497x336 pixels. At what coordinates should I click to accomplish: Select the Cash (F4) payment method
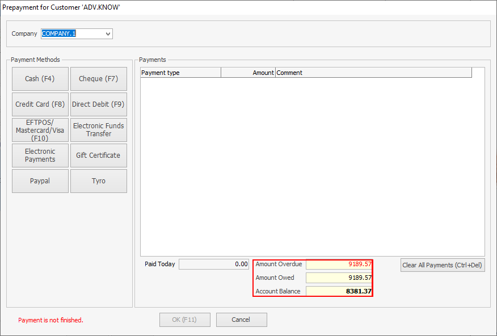click(40, 79)
